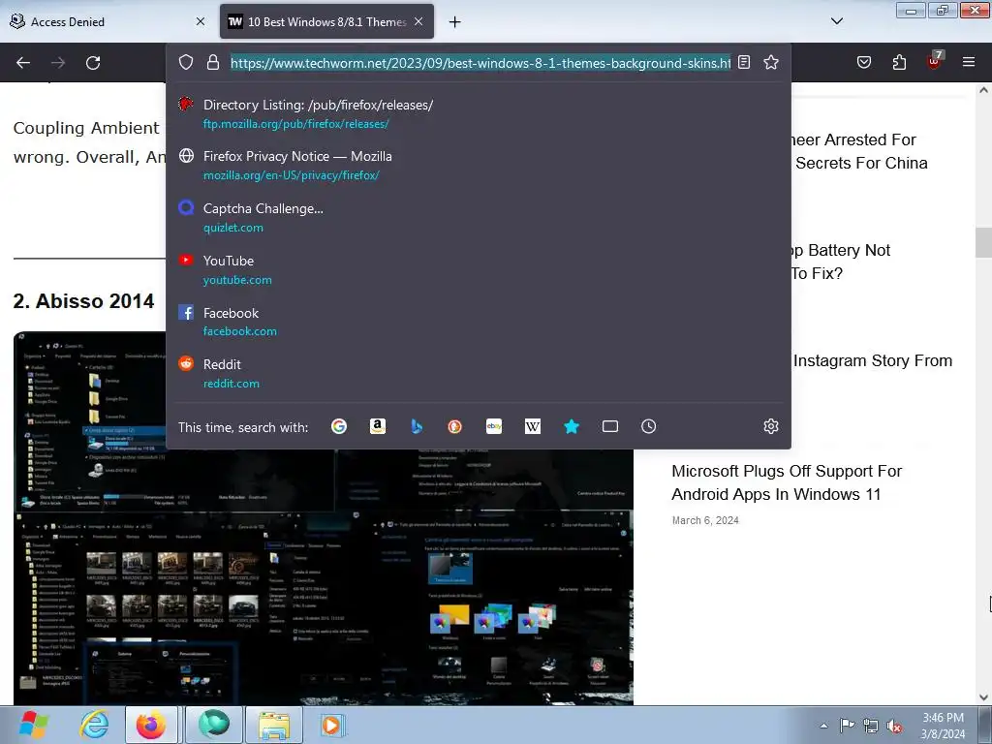Click the muted volume tray icon

(894, 726)
